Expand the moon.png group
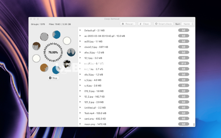 coord(80,124)
